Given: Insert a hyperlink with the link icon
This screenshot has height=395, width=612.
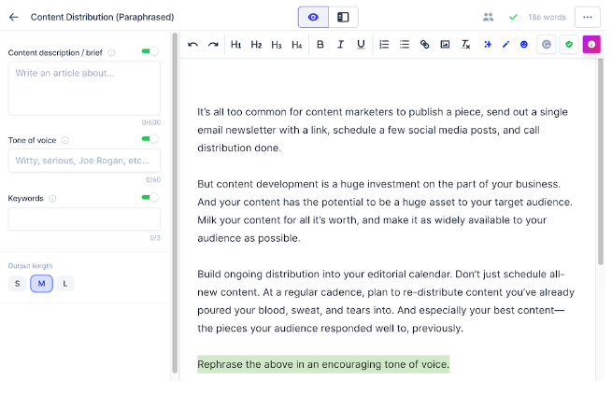Looking at the screenshot, I should point(424,45).
